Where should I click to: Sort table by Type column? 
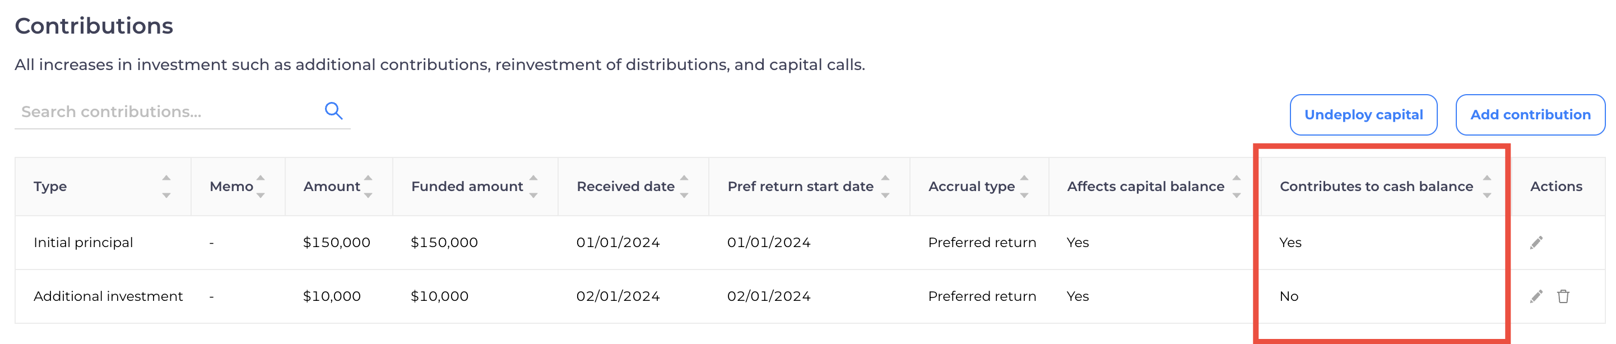[166, 187]
